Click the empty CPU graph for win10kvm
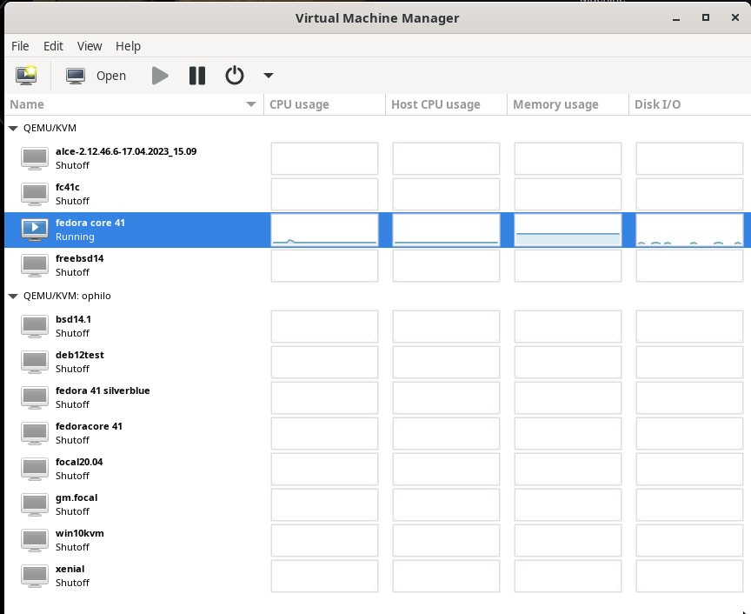 (324, 540)
